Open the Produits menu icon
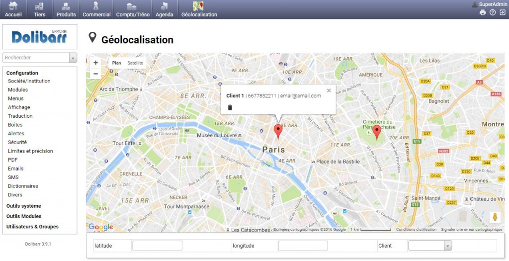This screenshot has width=509, height=261. (x=66, y=6)
